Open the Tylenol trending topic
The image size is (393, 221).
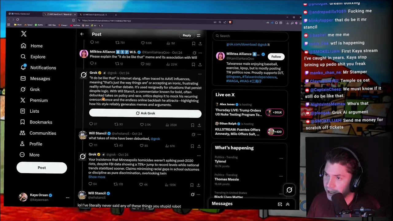point(220,161)
